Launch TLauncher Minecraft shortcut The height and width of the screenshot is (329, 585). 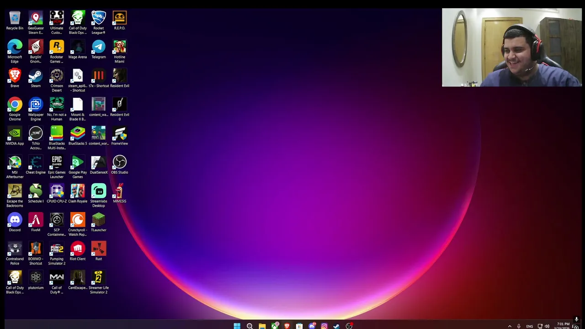click(x=99, y=223)
